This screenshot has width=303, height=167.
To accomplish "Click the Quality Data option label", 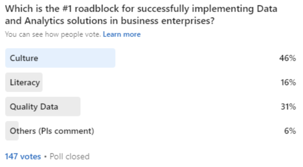I will click(x=34, y=107).
